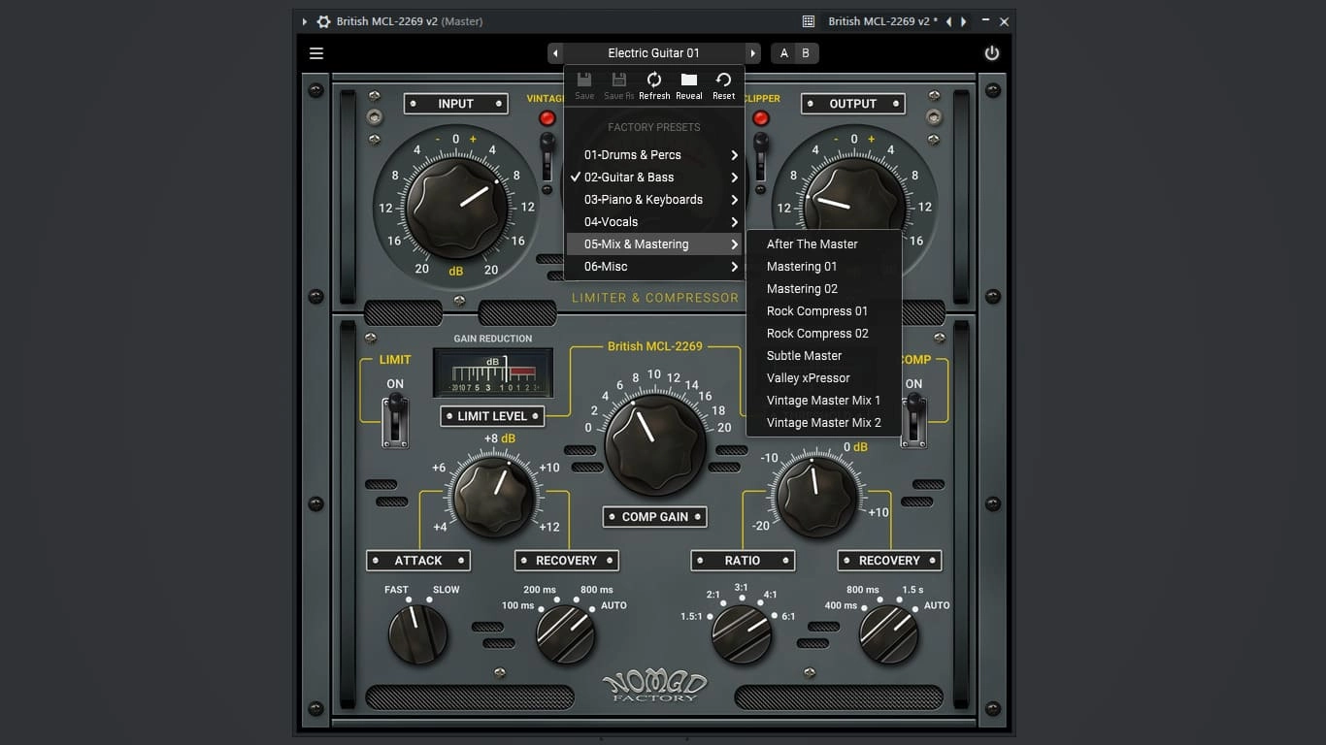Viewport: 1326px width, 745px height.
Task: Click the Gain Reduction VU meter
Action: coord(493,372)
